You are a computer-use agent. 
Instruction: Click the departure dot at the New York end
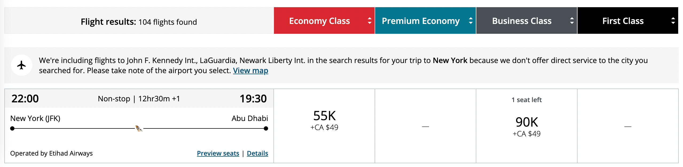12,128
